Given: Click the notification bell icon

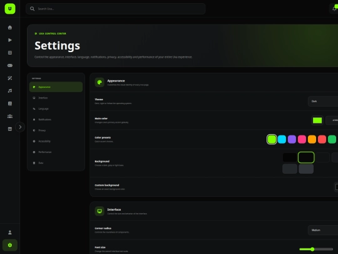Looking at the screenshot, I should (x=334, y=9).
